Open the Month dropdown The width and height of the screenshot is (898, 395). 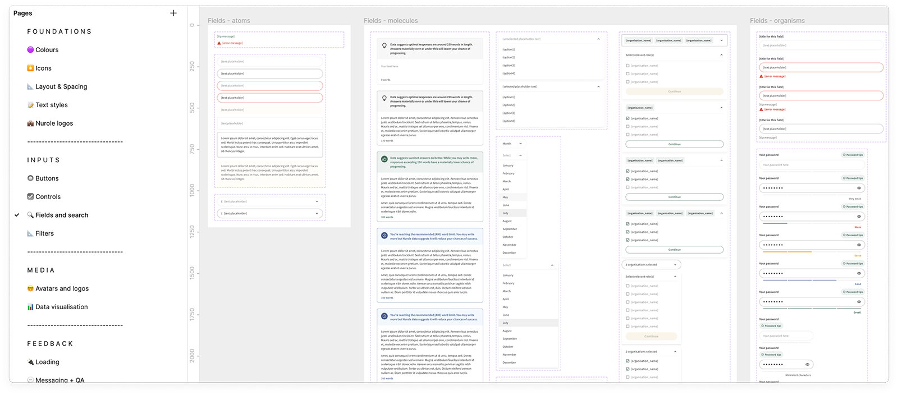point(512,144)
